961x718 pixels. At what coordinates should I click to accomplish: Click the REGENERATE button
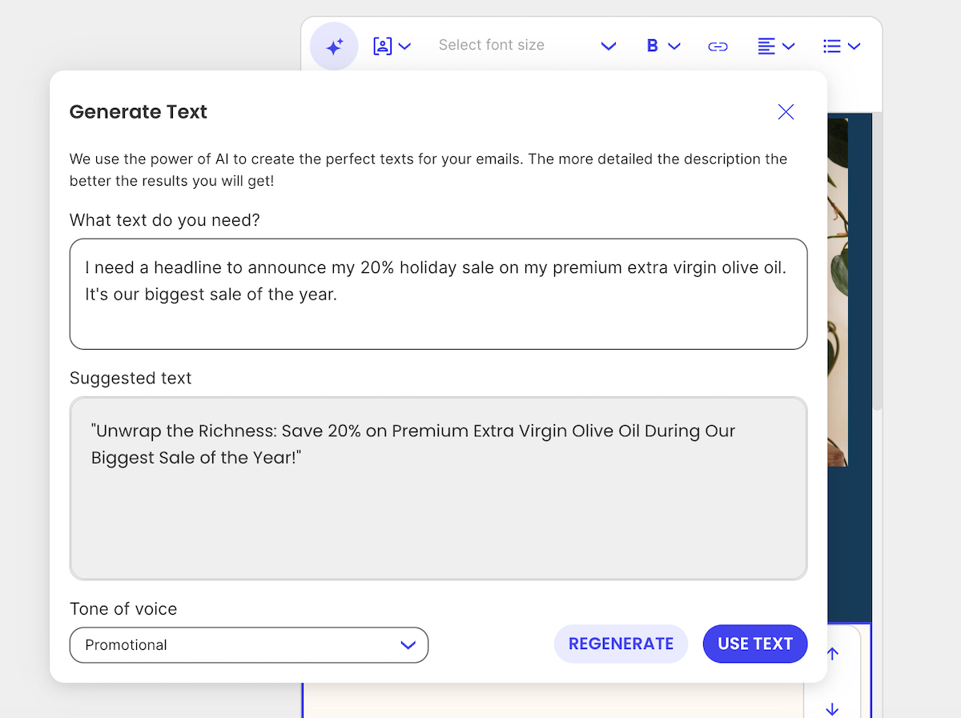tap(621, 644)
